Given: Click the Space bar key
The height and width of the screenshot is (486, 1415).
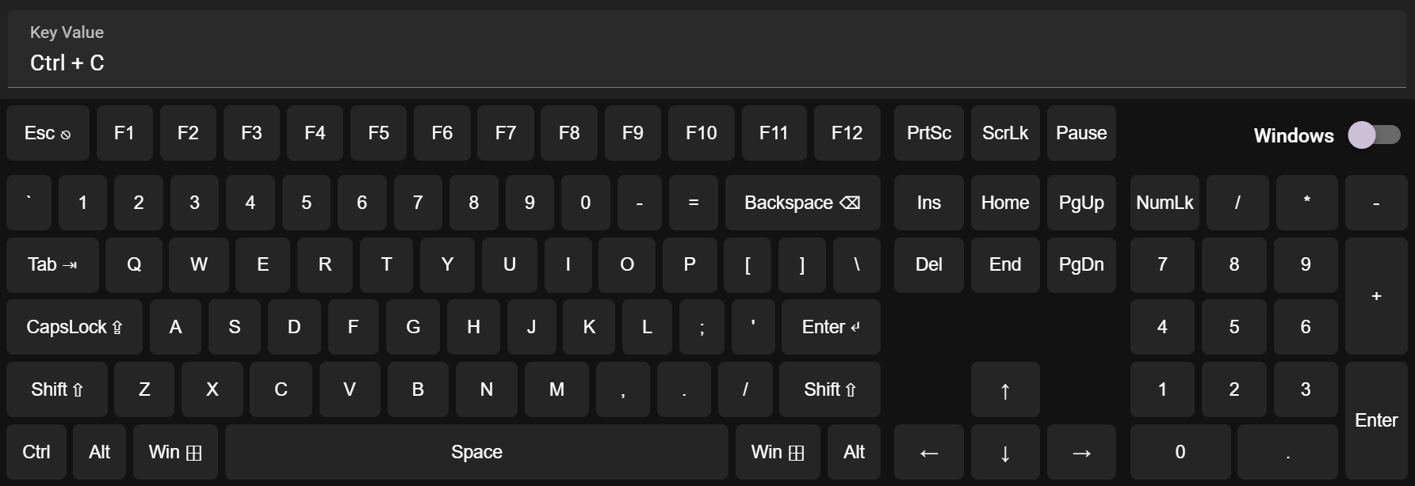Looking at the screenshot, I should (x=476, y=452).
